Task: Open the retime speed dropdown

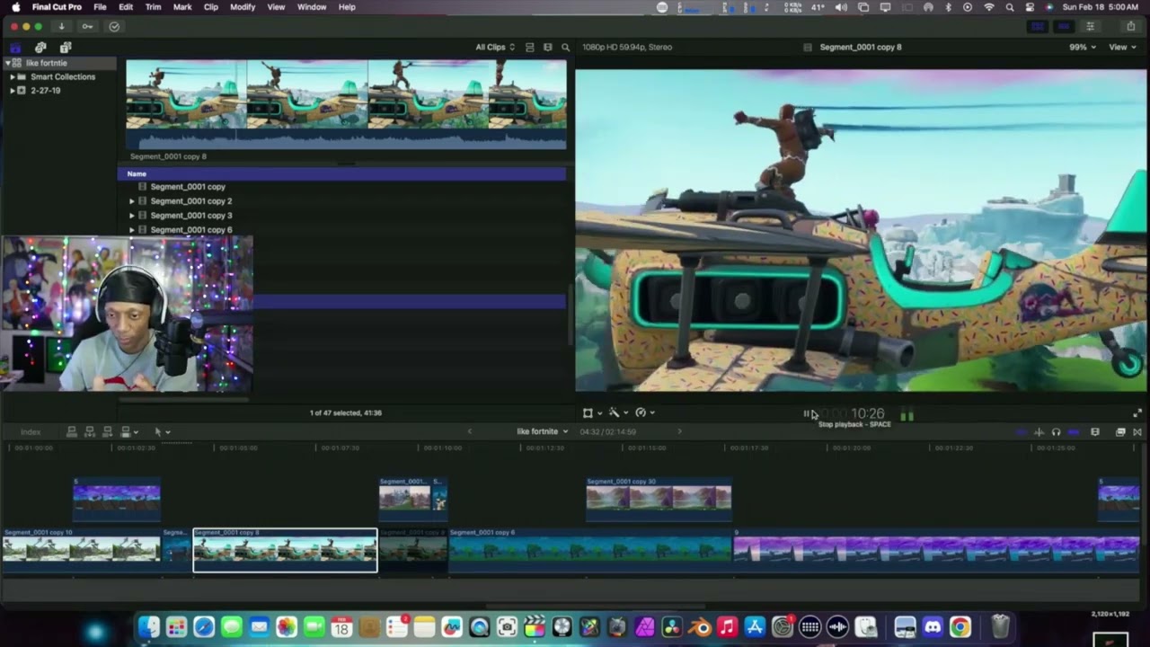Action: coord(644,413)
